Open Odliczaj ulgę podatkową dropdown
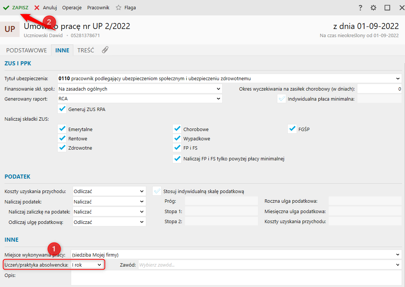Screen dimensions: 405x287 (x=142, y=222)
